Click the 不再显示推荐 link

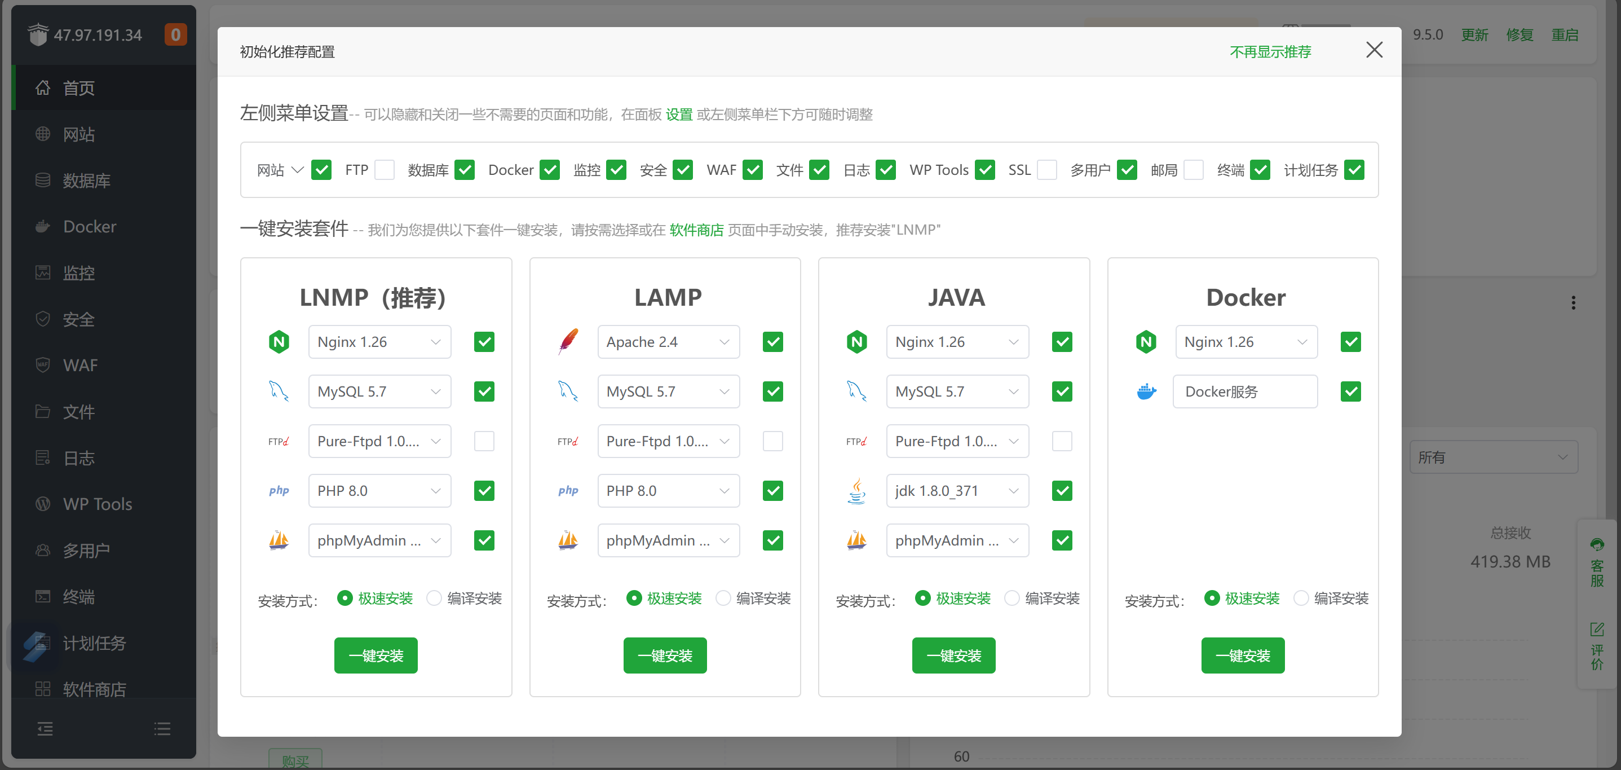point(1270,52)
